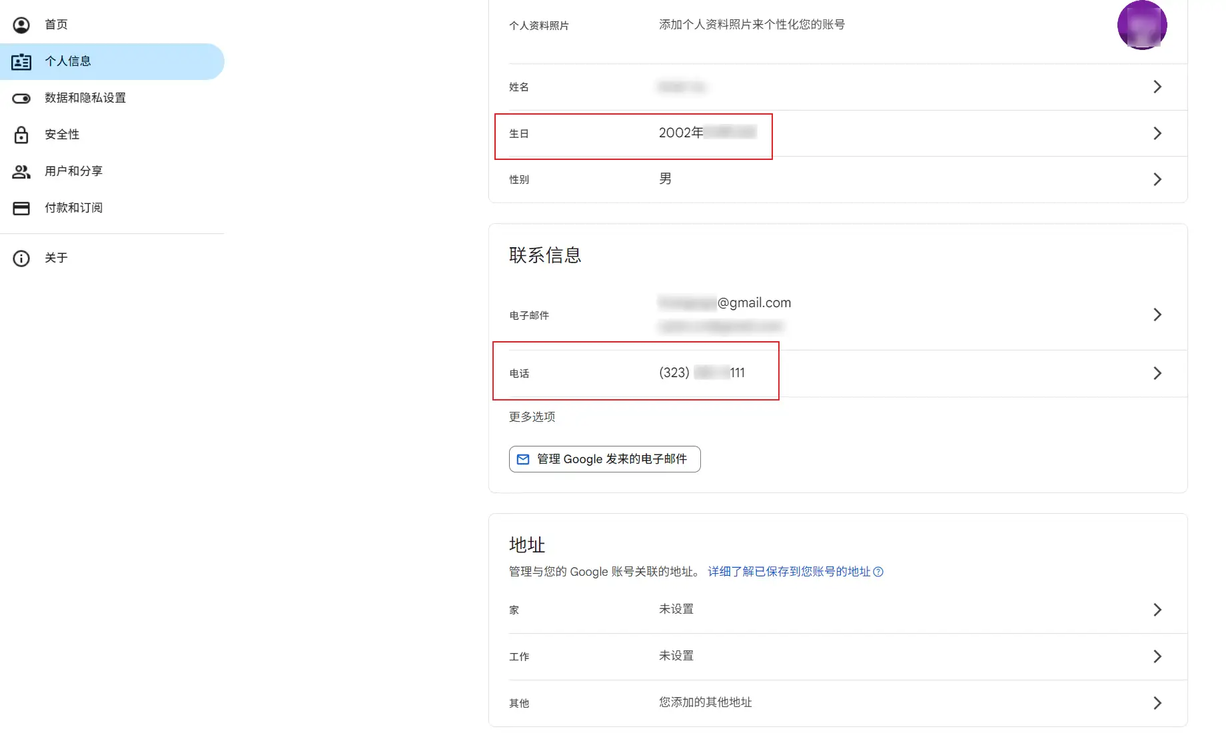Click the 安全性 lock icon
Image resolution: width=1226 pixels, height=747 pixels.
coord(21,135)
